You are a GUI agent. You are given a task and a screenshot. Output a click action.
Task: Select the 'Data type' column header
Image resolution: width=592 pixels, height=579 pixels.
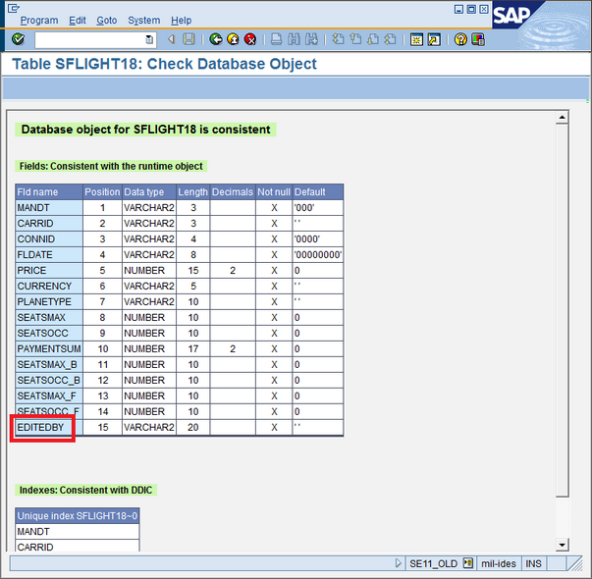(x=149, y=191)
